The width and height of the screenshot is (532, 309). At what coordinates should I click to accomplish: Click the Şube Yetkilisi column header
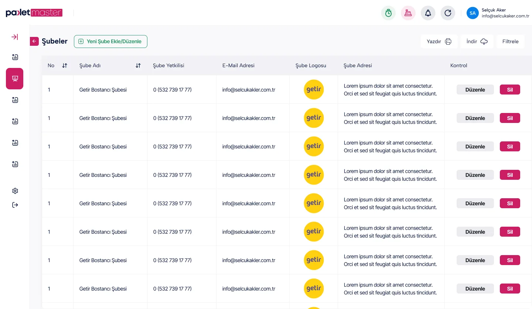tap(168, 66)
